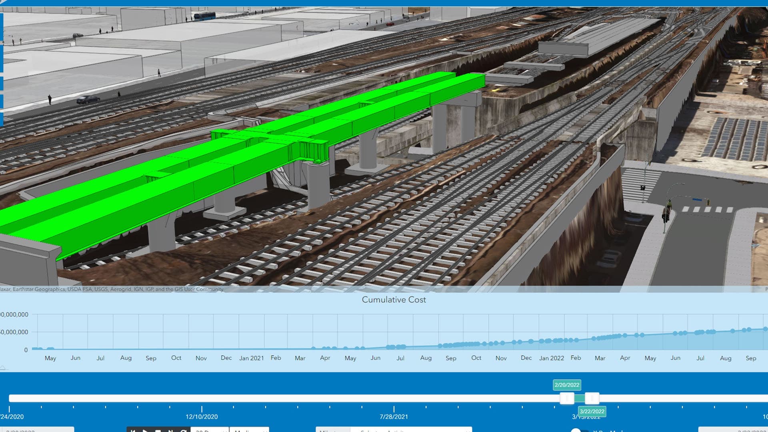Click the 2/20/2022 left slider handle
The image size is (768, 432).
(567, 398)
